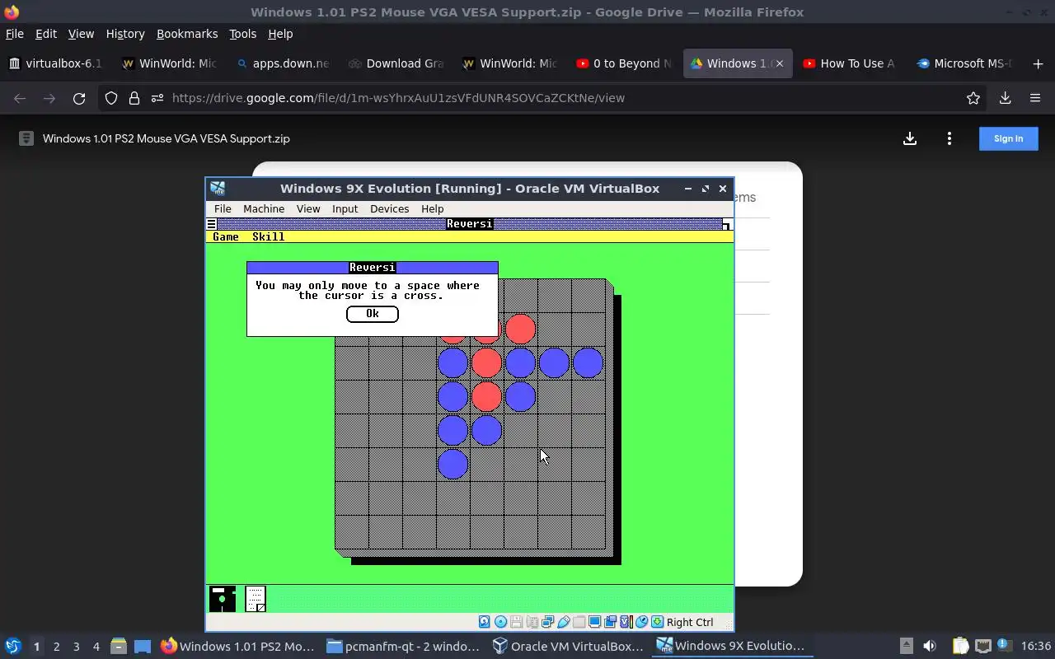
Task: Bookmark this page with the star
Action: pyautogui.click(x=973, y=98)
